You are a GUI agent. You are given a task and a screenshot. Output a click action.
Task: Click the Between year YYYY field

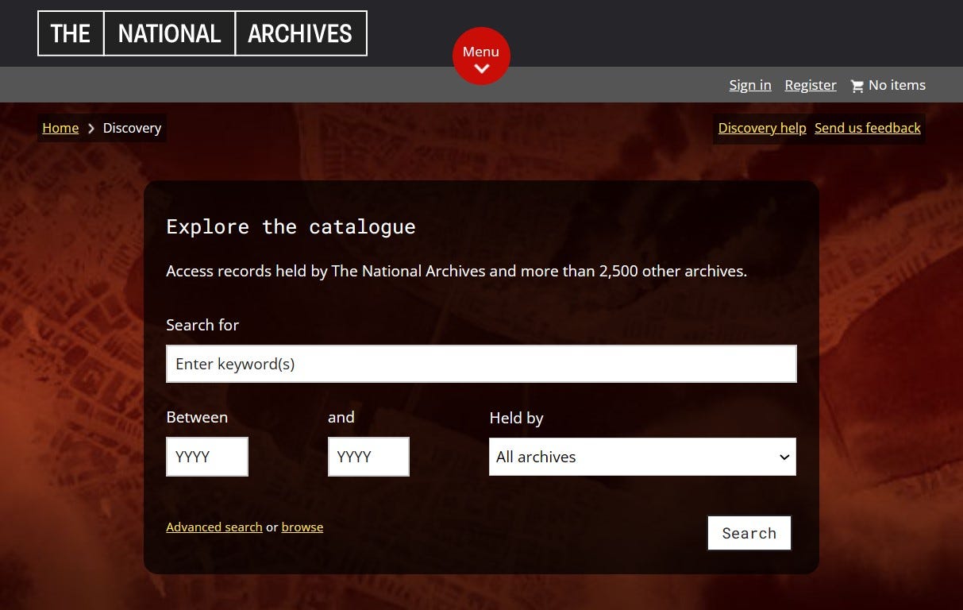[207, 457]
